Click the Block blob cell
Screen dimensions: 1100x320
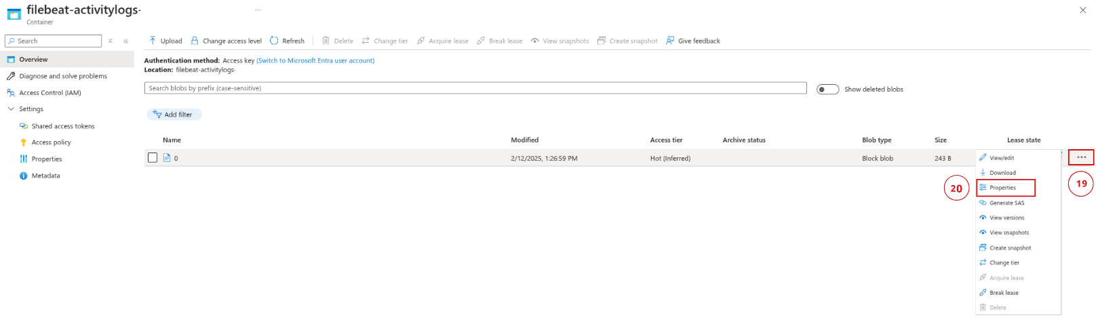click(x=878, y=158)
